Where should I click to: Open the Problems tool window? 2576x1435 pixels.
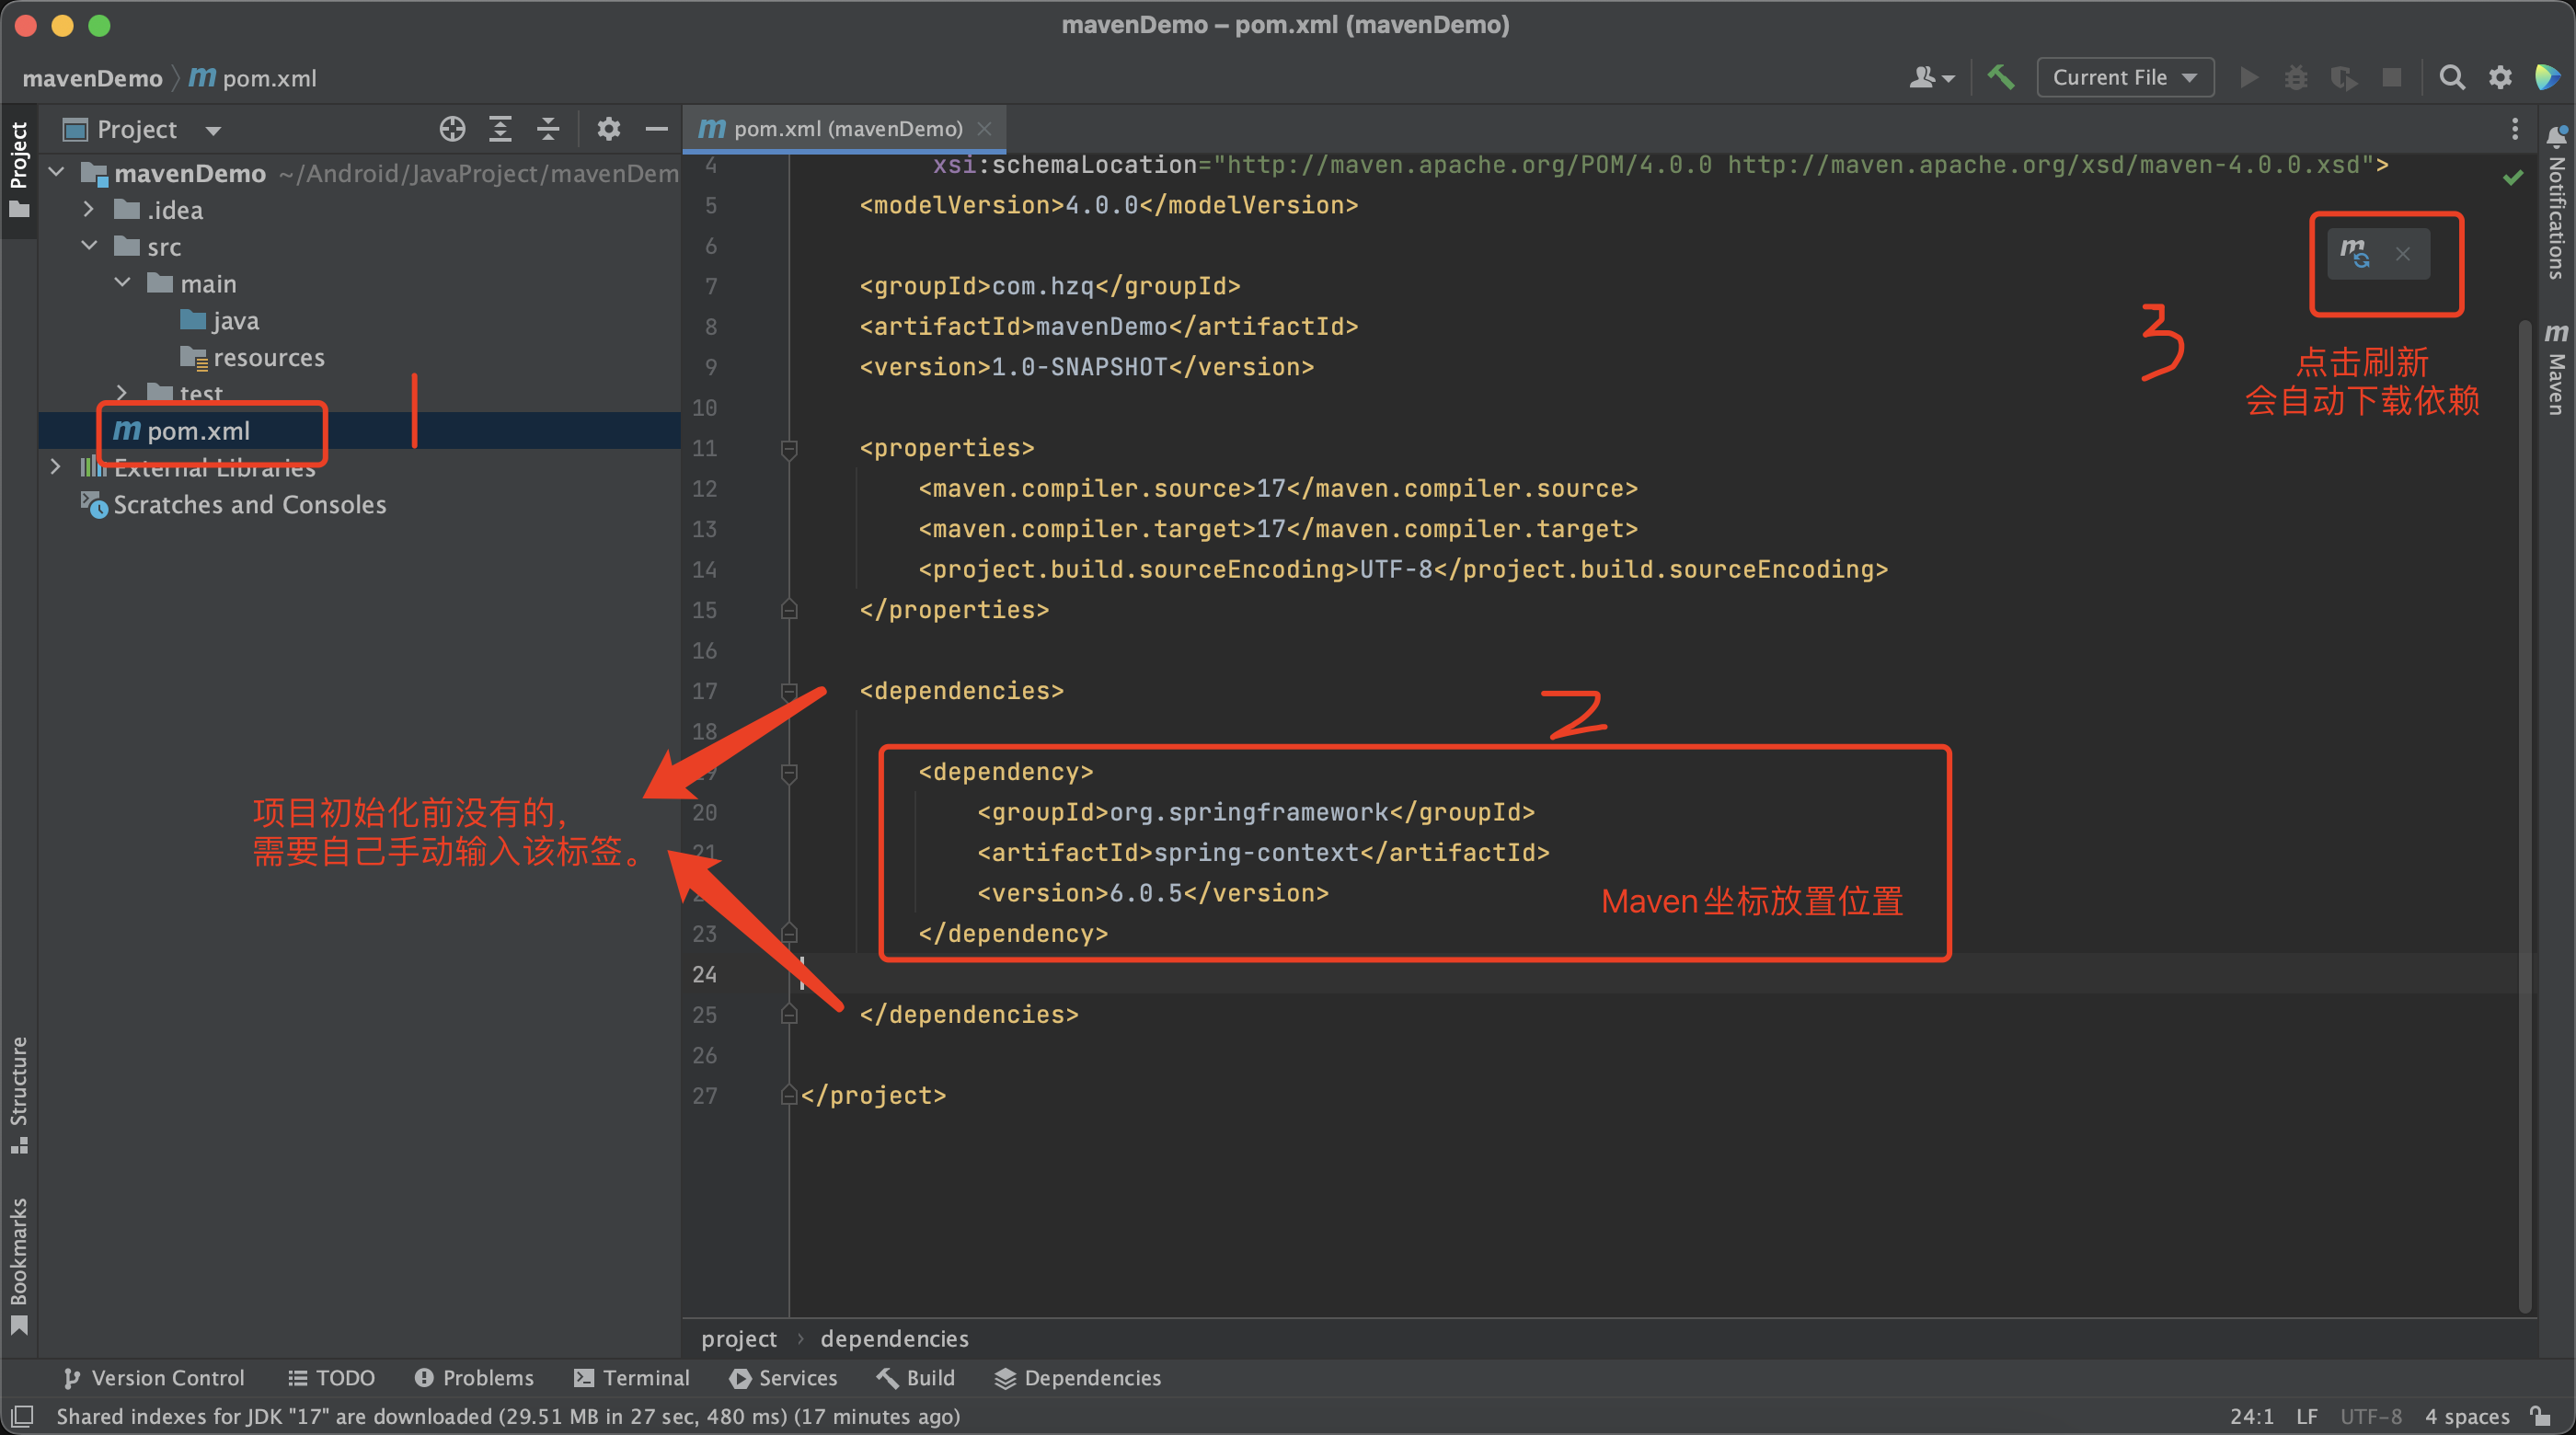point(474,1378)
